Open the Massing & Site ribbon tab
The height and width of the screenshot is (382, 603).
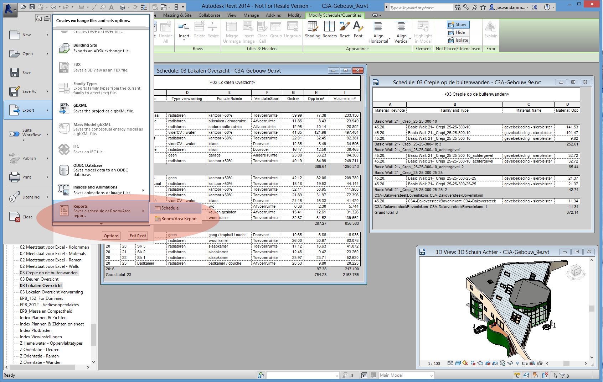click(x=177, y=15)
